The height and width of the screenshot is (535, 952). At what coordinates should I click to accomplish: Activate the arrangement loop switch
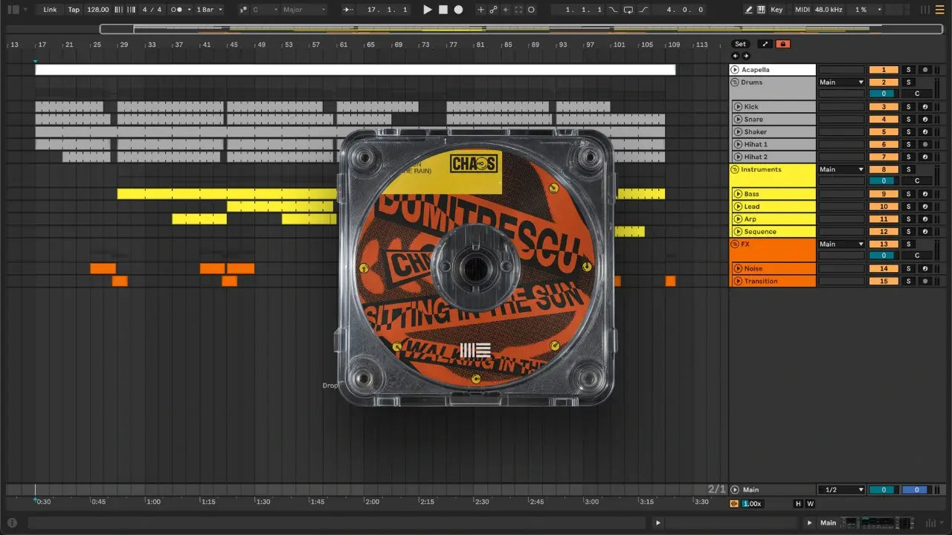(628, 10)
